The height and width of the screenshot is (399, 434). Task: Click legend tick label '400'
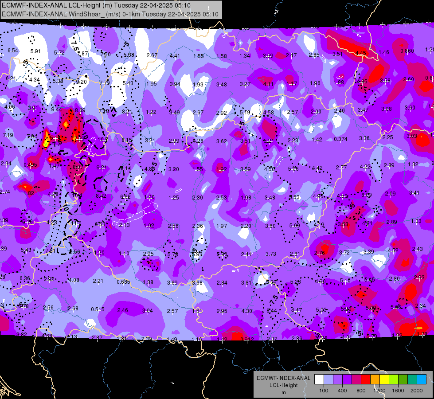click(342, 391)
